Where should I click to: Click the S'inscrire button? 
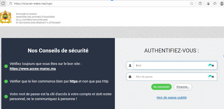point(183,87)
